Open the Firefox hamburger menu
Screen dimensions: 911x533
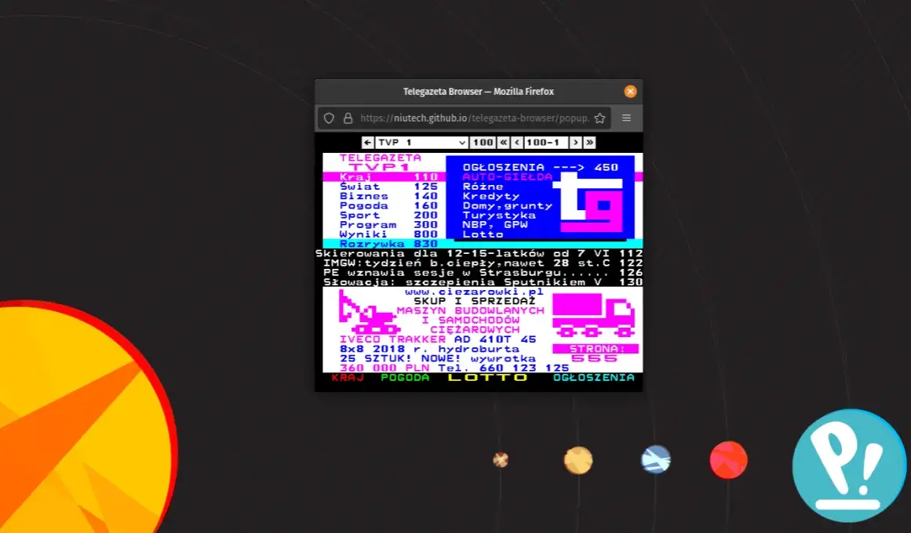click(x=626, y=118)
